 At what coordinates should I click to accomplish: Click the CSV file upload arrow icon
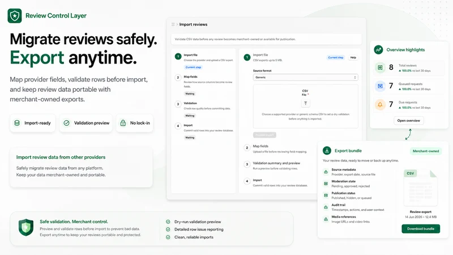[x=305, y=103]
